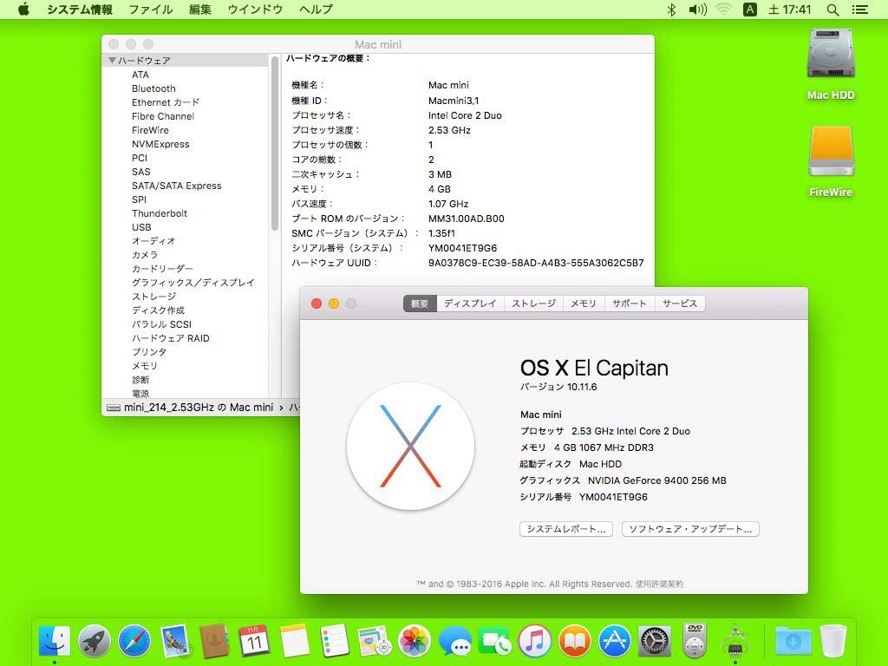Click Wi-Fi status icon in menu bar
The height and width of the screenshot is (666, 888).
pyautogui.click(x=724, y=10)
